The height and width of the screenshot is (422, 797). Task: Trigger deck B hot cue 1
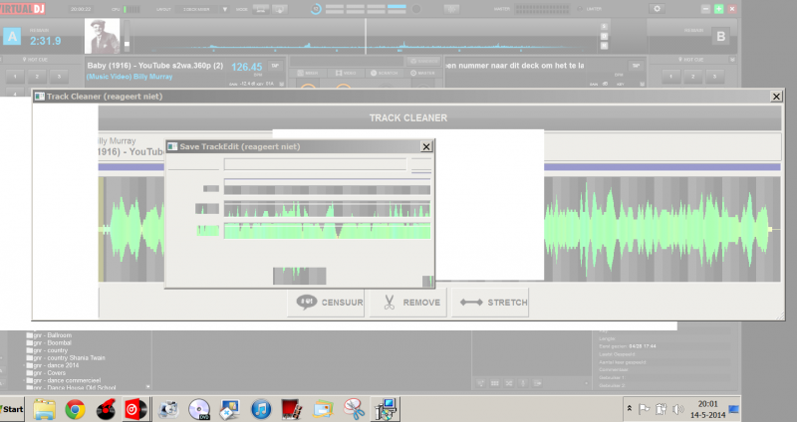pyautogui.click(x=670, y=77)
